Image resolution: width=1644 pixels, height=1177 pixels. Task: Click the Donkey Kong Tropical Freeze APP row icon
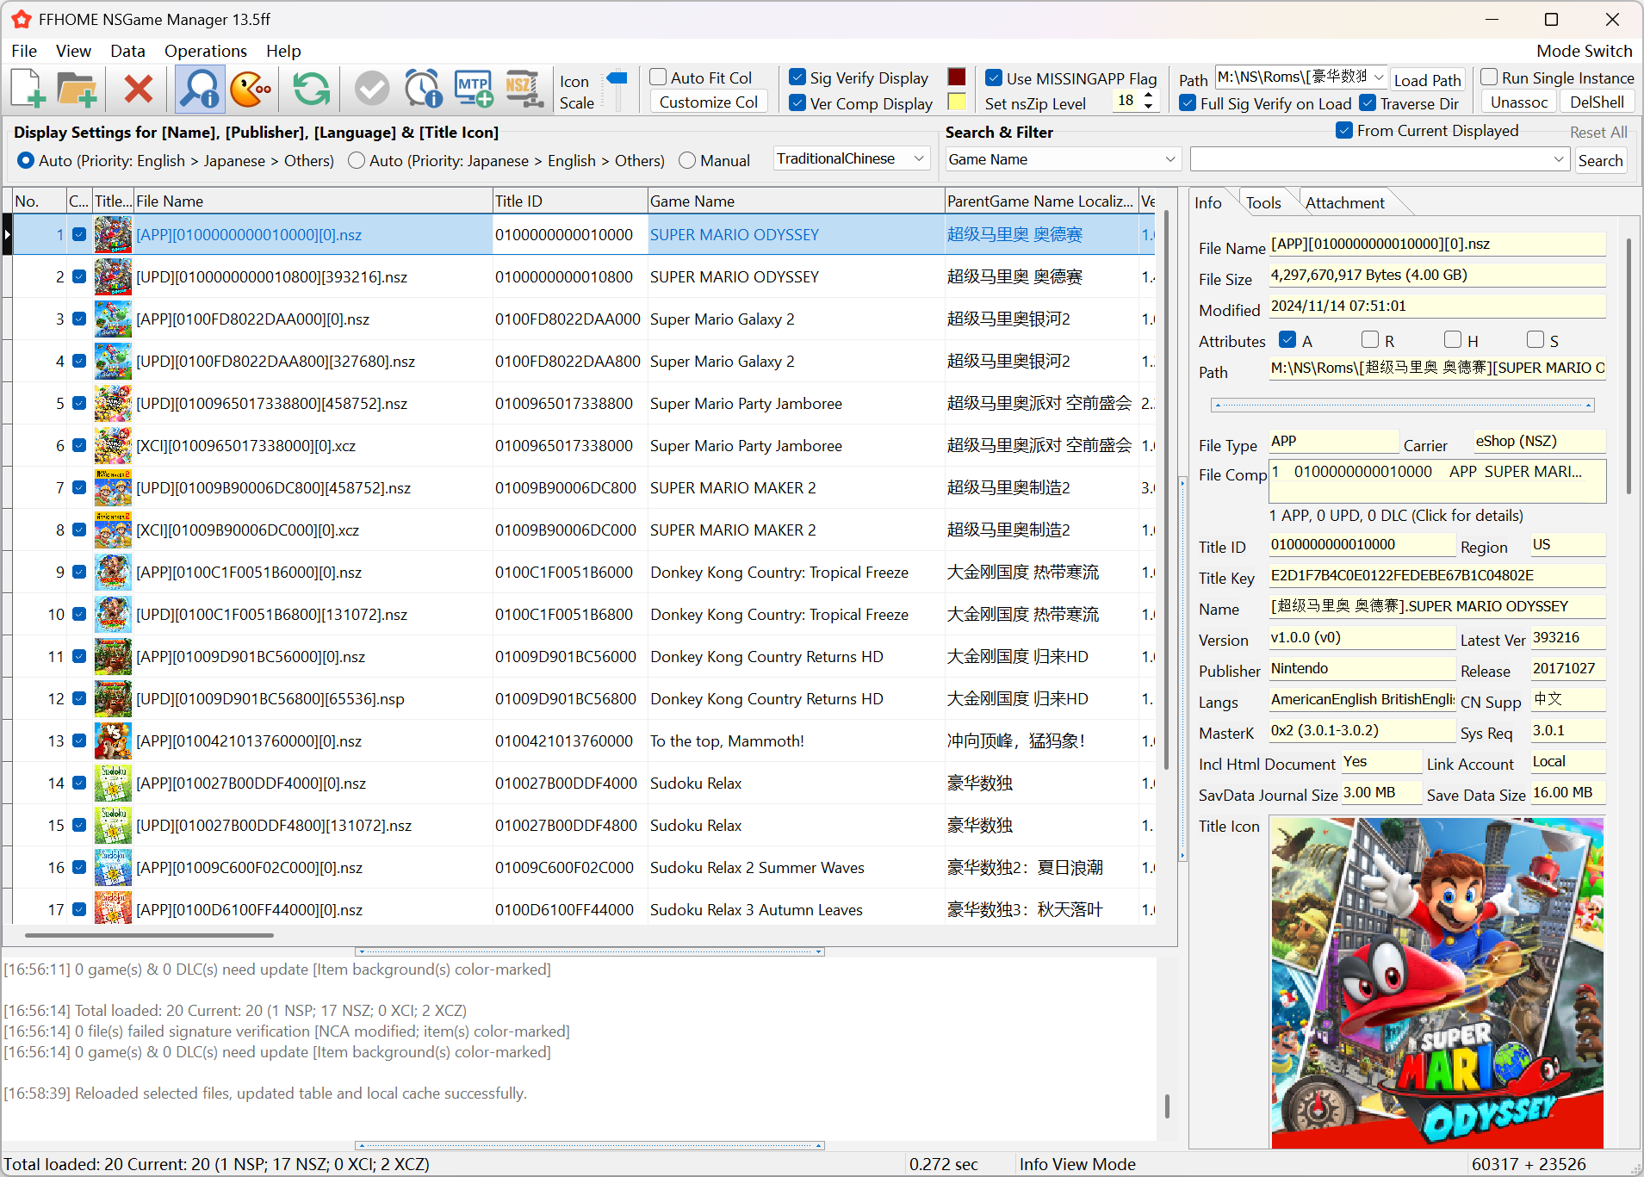pyautogui.click(x=113, y=573)
